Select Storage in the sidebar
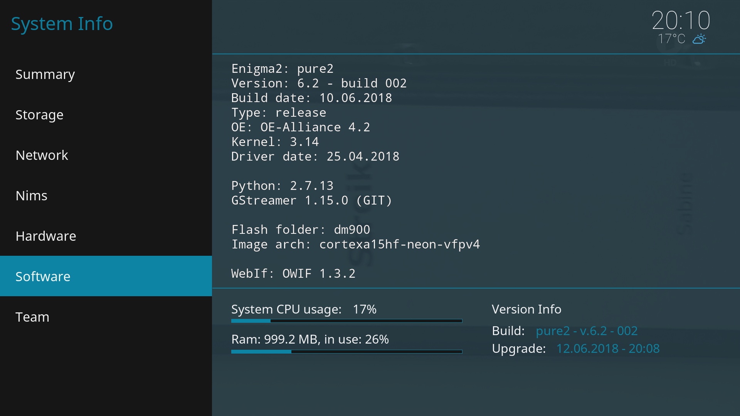 pos(39,115)
